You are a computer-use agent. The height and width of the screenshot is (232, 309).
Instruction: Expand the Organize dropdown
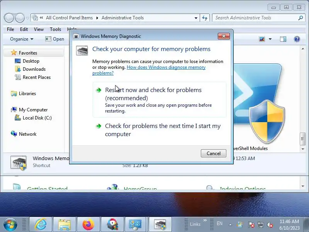tap(22, 39)
